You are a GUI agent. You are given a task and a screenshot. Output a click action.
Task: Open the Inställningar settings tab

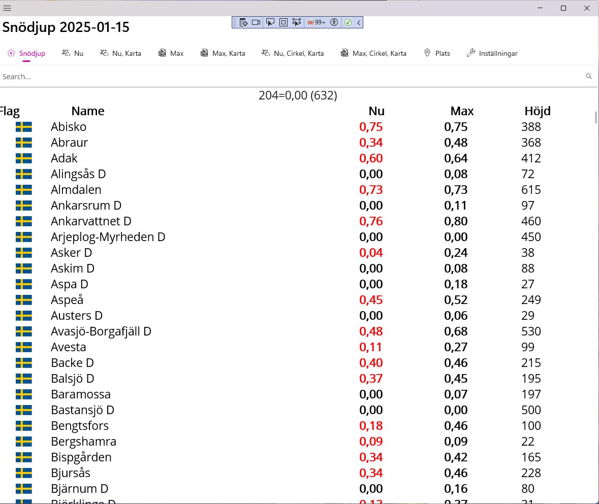coord(492,53)
